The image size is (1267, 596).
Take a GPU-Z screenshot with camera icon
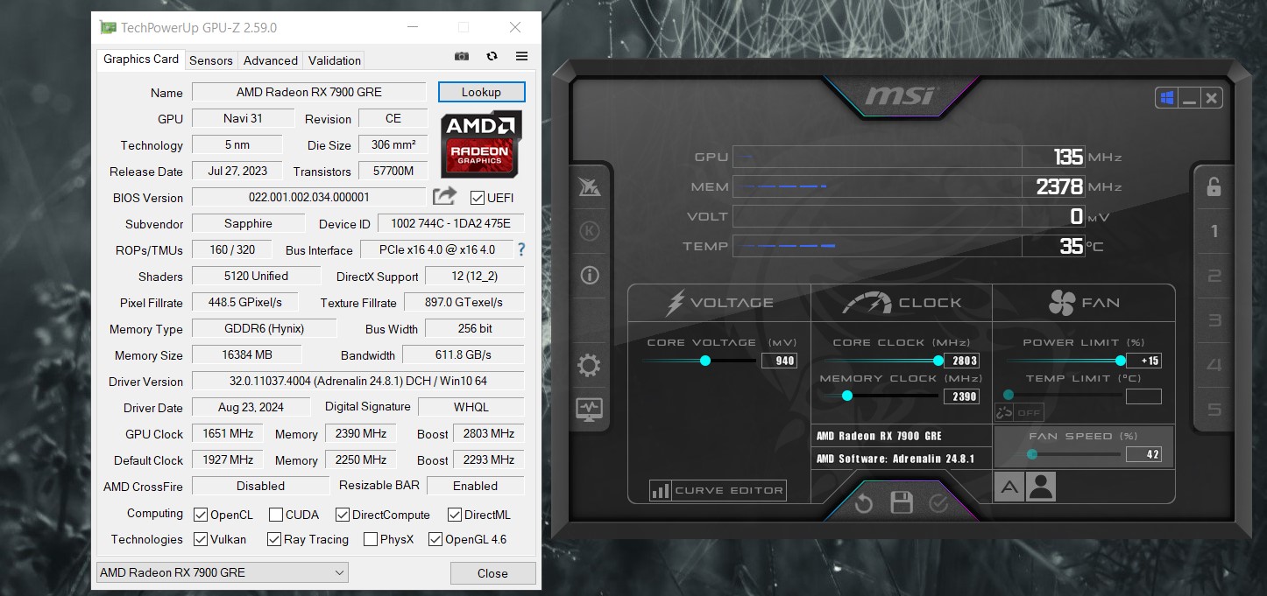click(x=462, y=56)
